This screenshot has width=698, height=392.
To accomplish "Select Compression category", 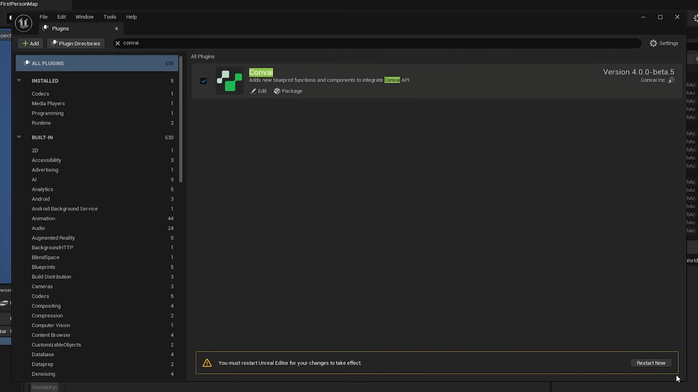I will pos(97,316).
